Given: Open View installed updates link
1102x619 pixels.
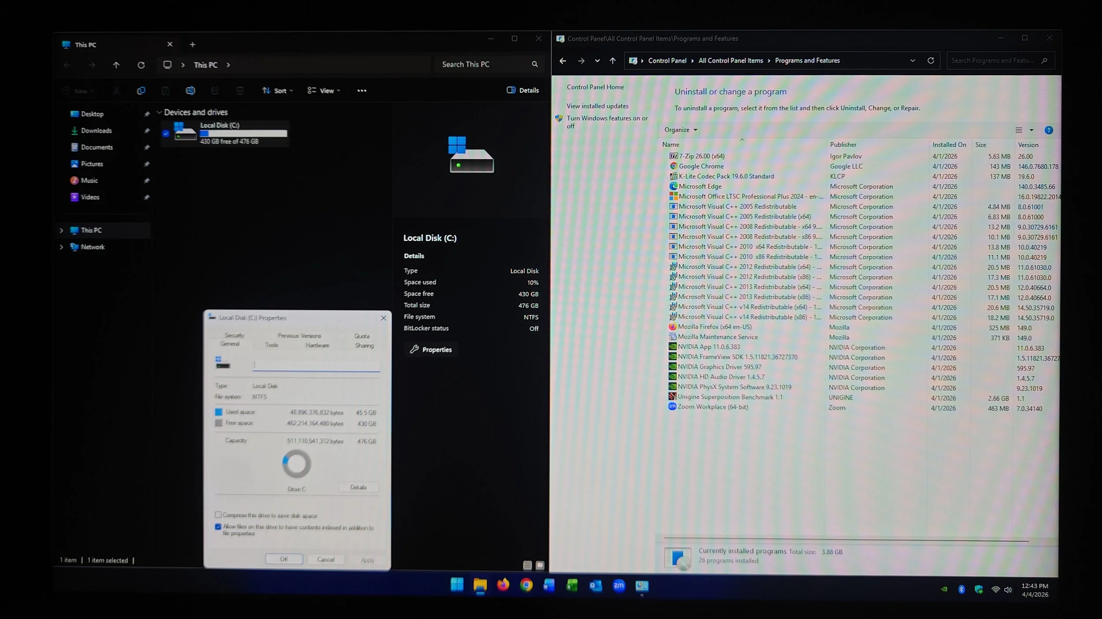Looking at the screenshot, I should point(597,106).
